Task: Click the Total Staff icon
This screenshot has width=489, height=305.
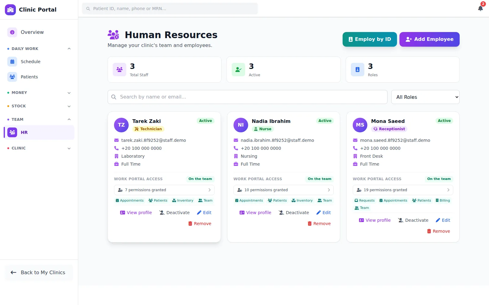Action: tap(119, 70)
